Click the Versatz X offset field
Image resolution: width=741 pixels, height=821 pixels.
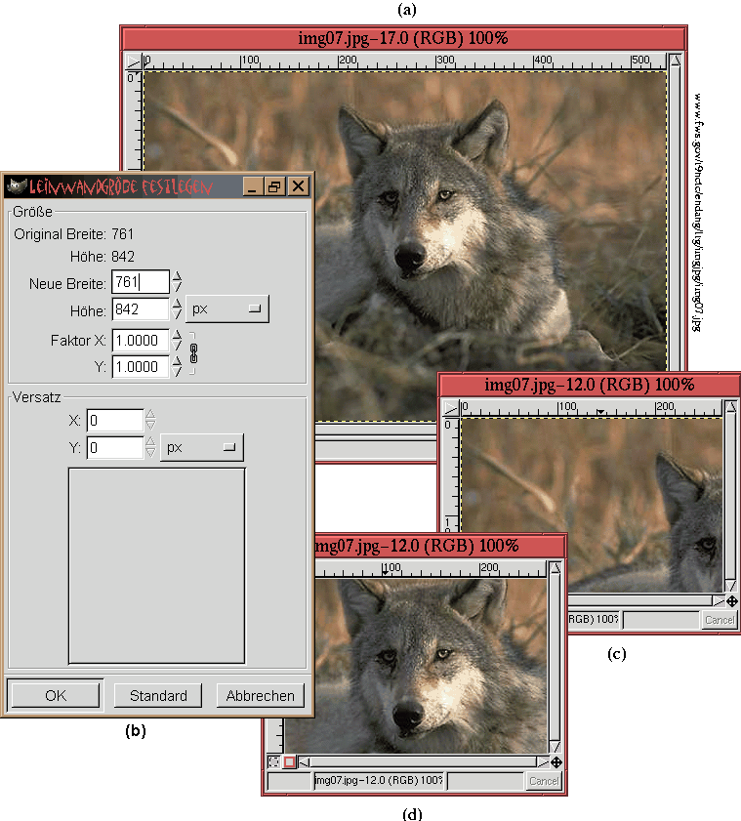[114, 421]
